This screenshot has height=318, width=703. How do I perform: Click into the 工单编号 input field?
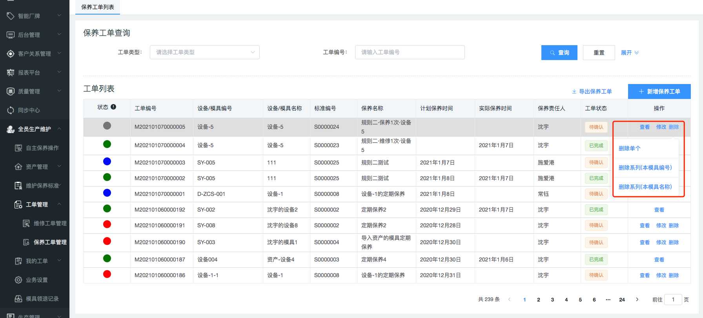pyautogui.click(x=410, y=52)
